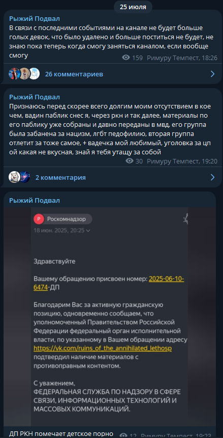Click Рыжий Подвал name above the screenshot post
Viewport: 223px width, 438px height.
pos(34,201)
